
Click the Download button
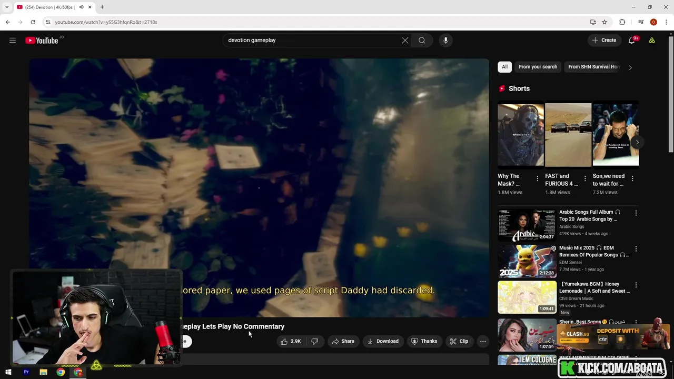pos(383,341)
